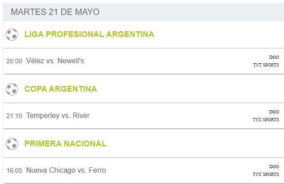Open the Liga Profesional Argentina heading
This screenshot has width=284, height=184.
(x=89, y=34)
